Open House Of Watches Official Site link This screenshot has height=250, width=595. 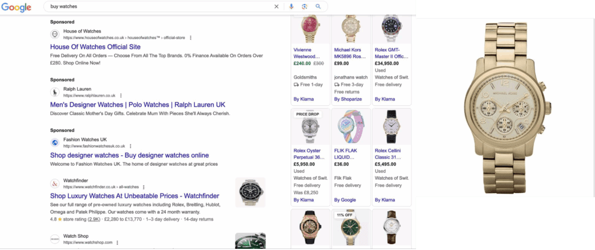tap(95, 47)
